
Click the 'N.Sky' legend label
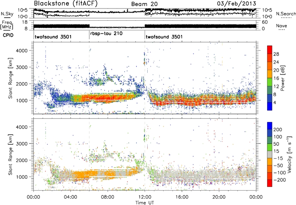coord(7,14)
